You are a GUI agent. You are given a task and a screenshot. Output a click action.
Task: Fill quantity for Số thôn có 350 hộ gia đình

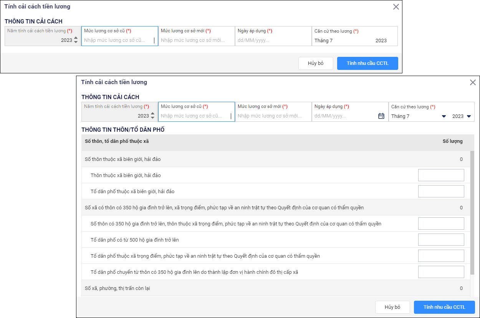click(441, 224)
